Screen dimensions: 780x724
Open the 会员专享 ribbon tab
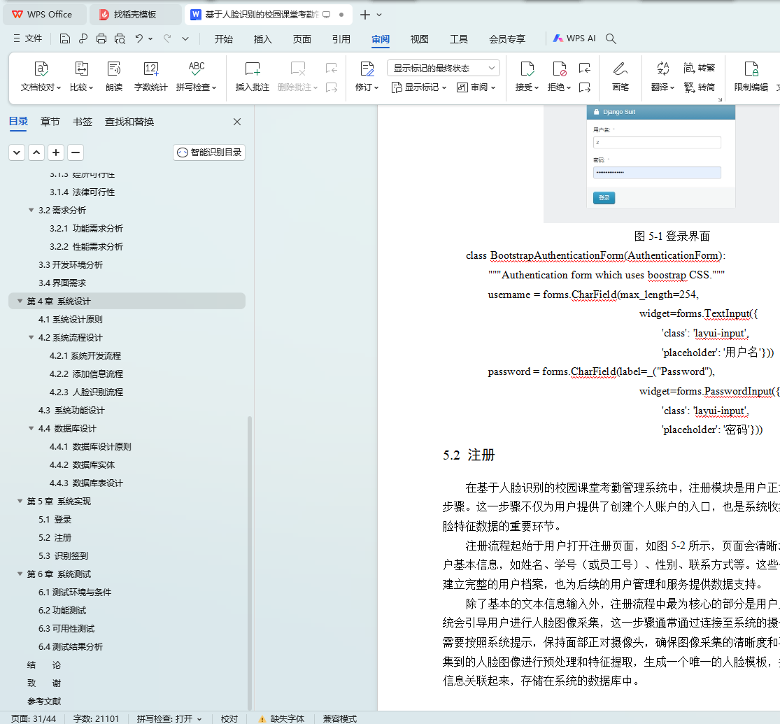tap(507, 38)
